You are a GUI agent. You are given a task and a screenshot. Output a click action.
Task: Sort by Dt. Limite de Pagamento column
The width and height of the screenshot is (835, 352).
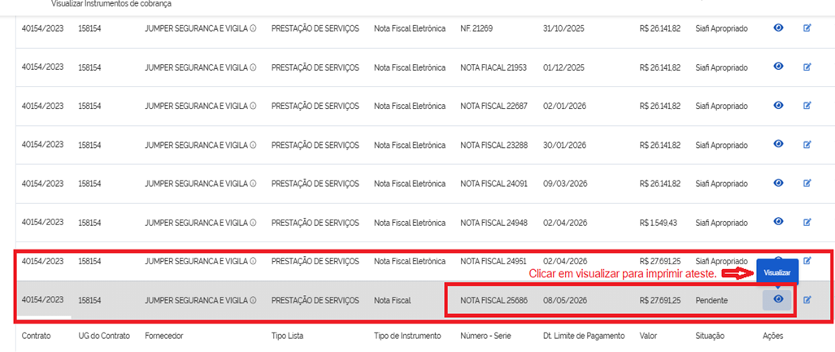[583, 336]
